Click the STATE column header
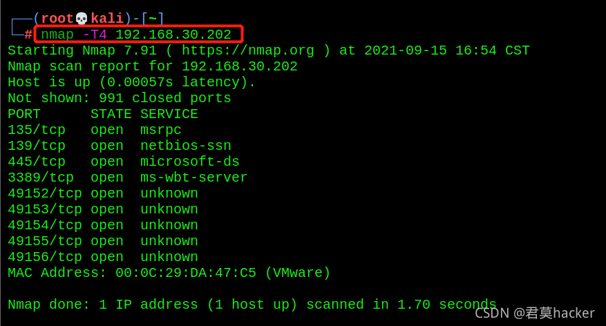 tap(111, 114)
